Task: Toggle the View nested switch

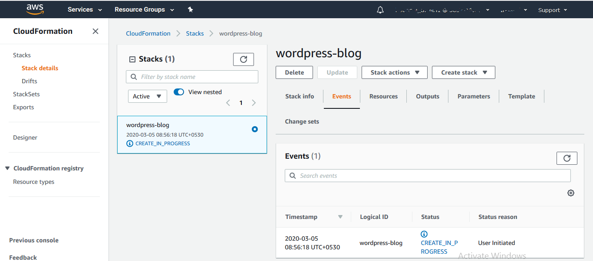Action: 179,92
